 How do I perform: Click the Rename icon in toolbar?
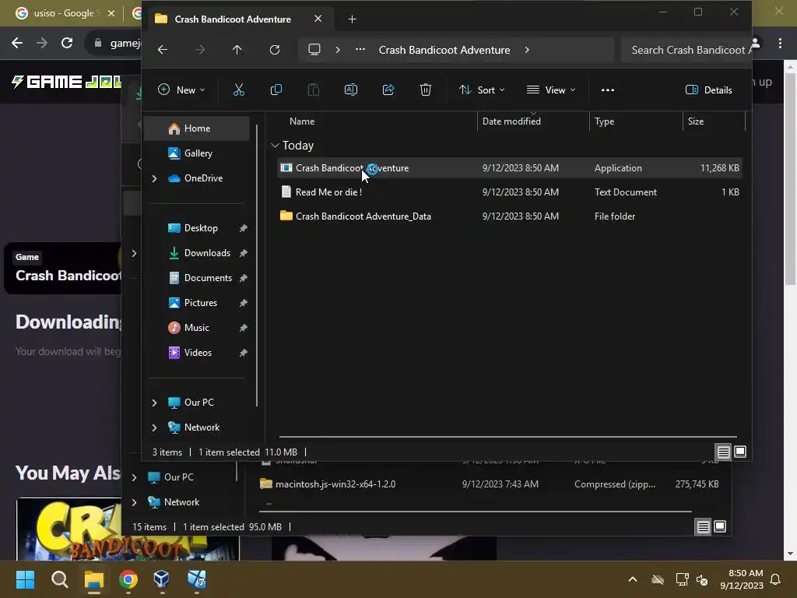point(351,90)
